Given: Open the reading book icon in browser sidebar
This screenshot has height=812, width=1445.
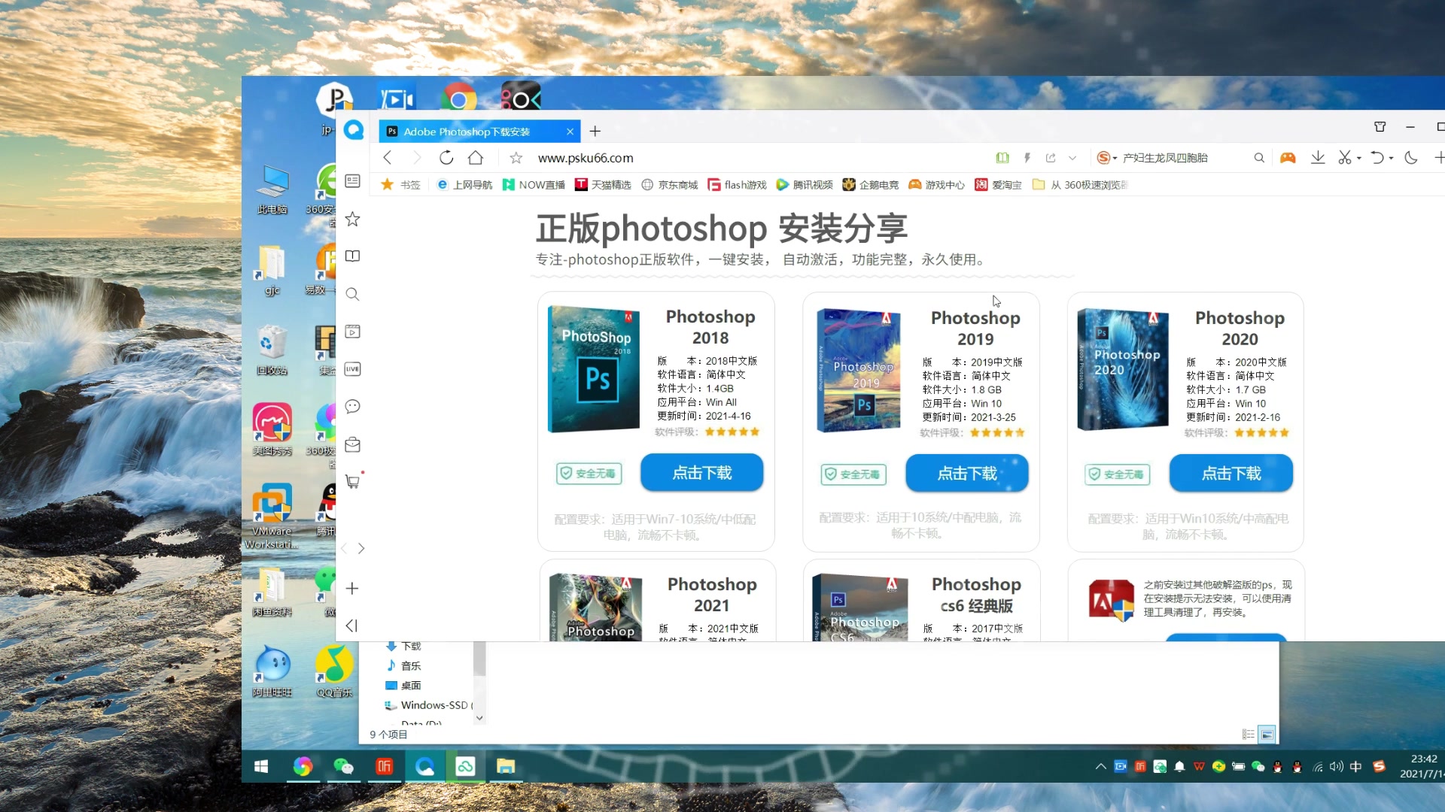Looking at the screenshot, I should coord(352,256).
